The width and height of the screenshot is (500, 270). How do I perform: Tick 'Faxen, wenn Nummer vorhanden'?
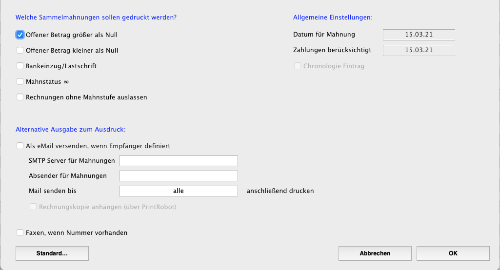(20, 233)
